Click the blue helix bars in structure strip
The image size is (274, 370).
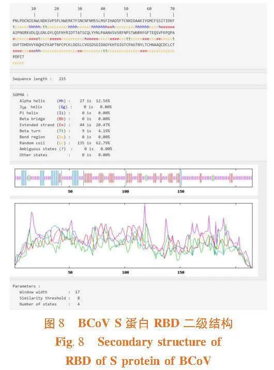tap(24, 178)
